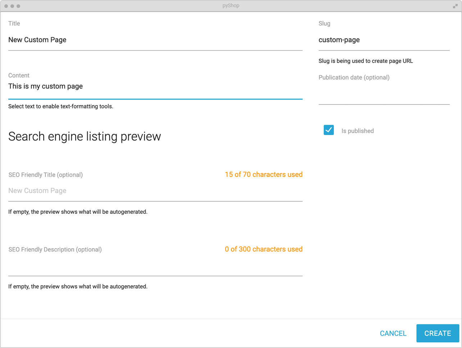Click 'Search engine listing preview' heading

85,137
